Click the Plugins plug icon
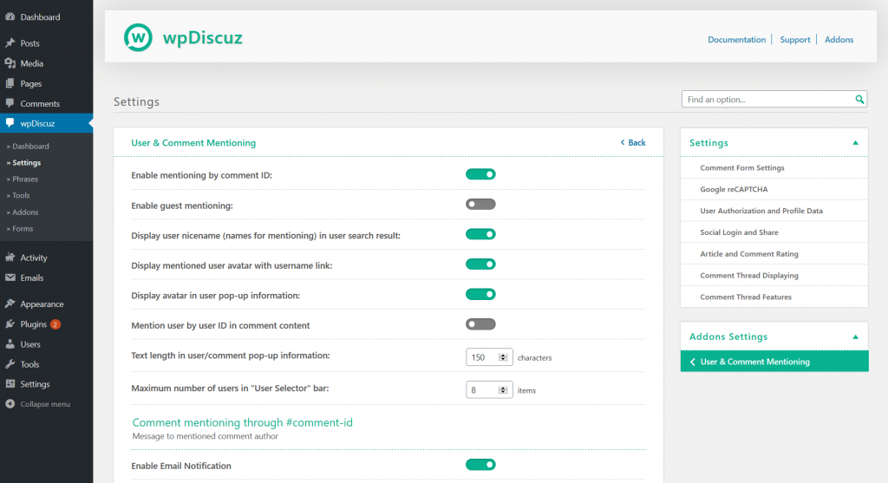This screenshot has width=888, height=483. [10, 324]
